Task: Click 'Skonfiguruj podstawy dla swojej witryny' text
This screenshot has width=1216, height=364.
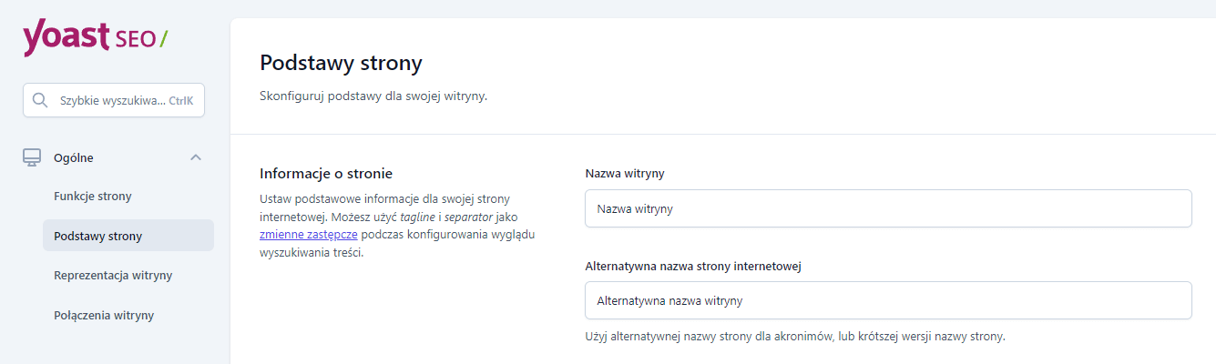Action: [373, 96]
